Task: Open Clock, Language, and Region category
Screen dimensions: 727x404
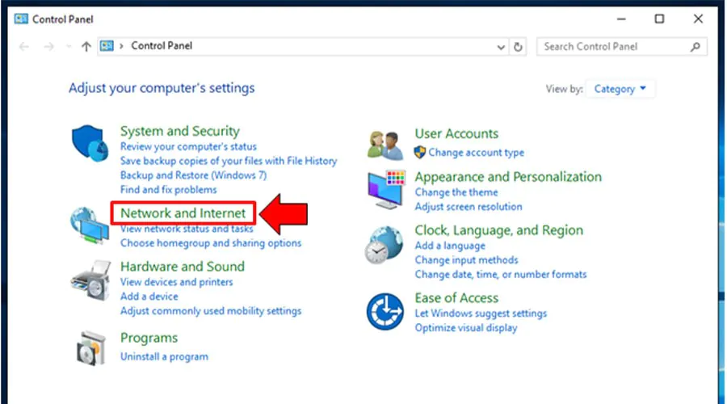Action: (x=499, y=230)
